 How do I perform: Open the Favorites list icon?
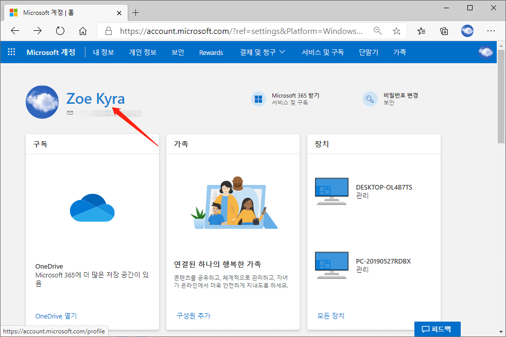click(x=421, y=31)
